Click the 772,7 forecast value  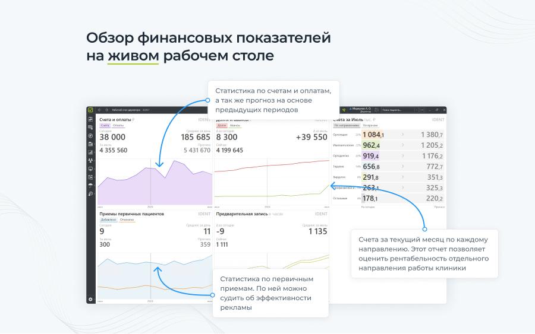click(435, 167)
